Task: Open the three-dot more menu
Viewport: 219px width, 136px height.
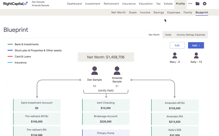Action: point(190,4)
